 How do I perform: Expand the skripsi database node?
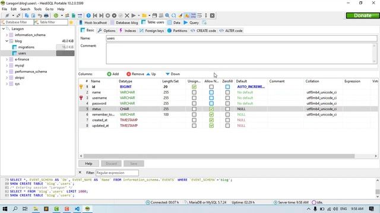pos(7,78)
